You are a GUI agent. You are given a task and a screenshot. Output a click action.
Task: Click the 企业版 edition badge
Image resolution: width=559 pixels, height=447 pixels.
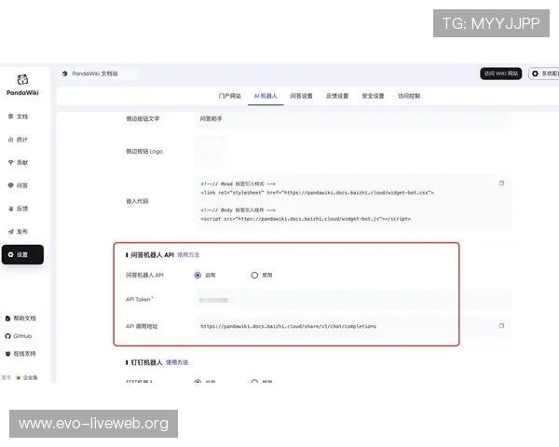pos(27,377)
